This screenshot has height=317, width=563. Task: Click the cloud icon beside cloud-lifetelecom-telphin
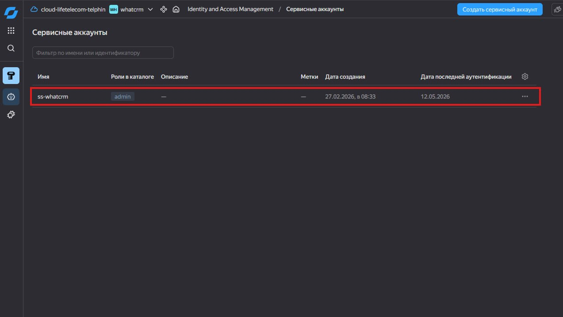tap(34, 9)
